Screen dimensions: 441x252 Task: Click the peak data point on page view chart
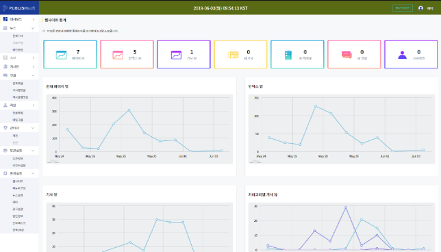pos(129,110)
